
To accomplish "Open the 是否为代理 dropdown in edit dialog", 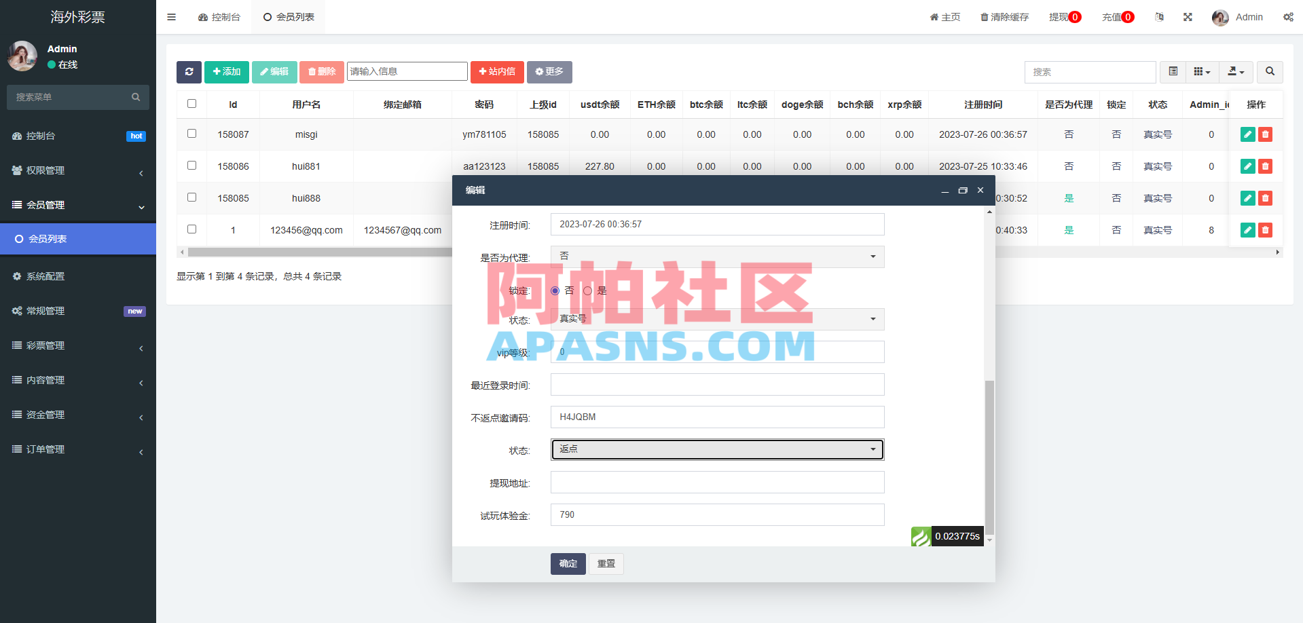I will click(717, 257).
